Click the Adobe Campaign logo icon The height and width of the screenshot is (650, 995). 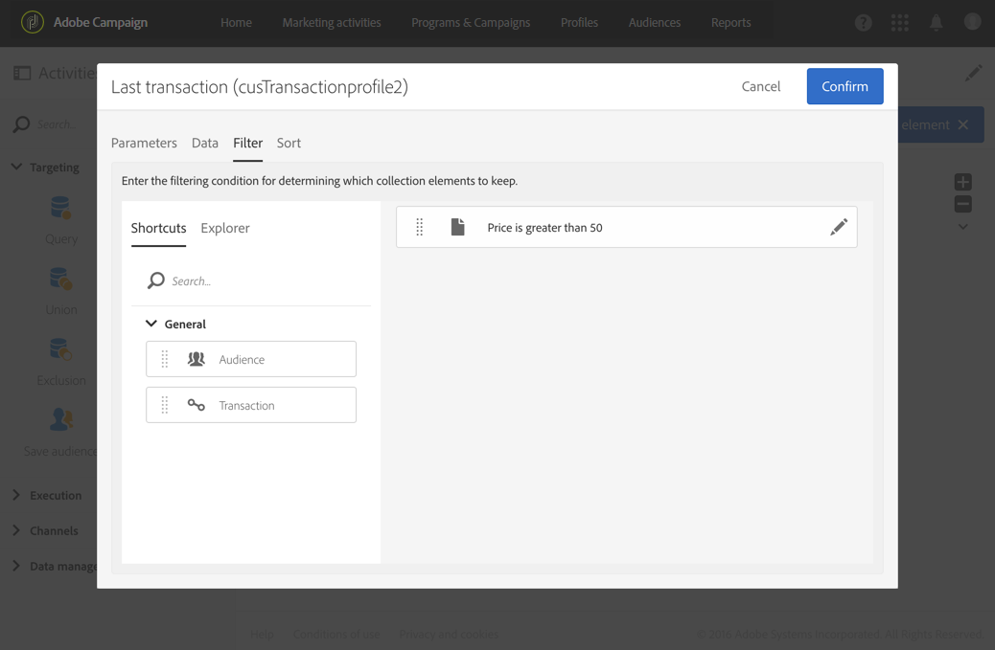(33, 22)
